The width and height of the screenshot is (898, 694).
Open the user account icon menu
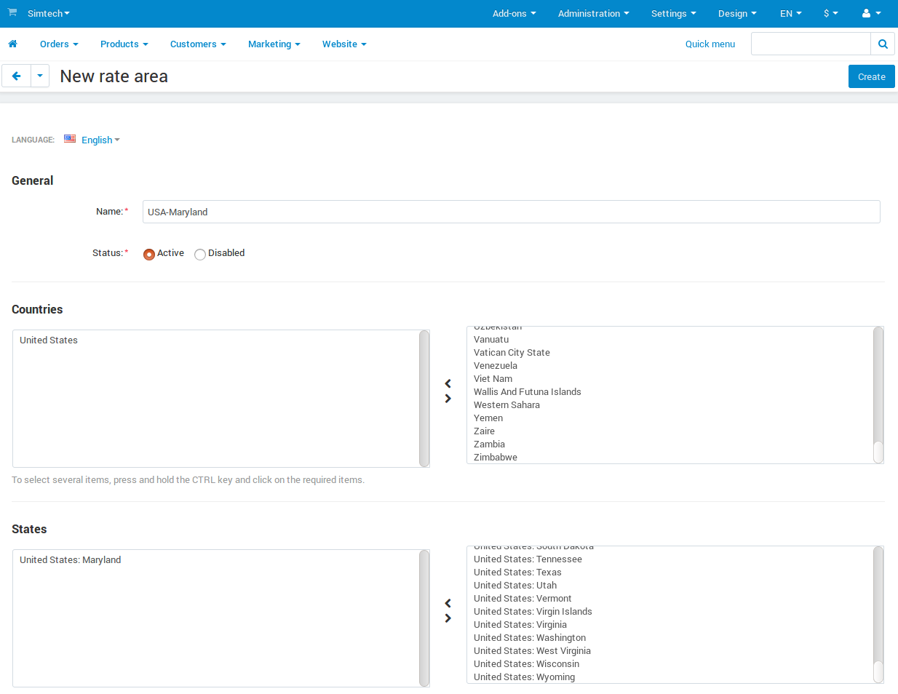pyautogui.click(x=871, y=13)
